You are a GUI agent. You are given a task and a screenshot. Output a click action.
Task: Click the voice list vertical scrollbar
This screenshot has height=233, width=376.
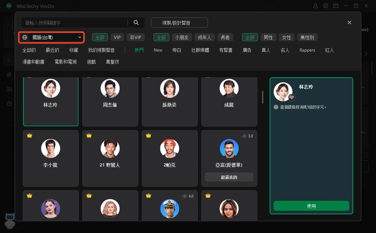263,97
